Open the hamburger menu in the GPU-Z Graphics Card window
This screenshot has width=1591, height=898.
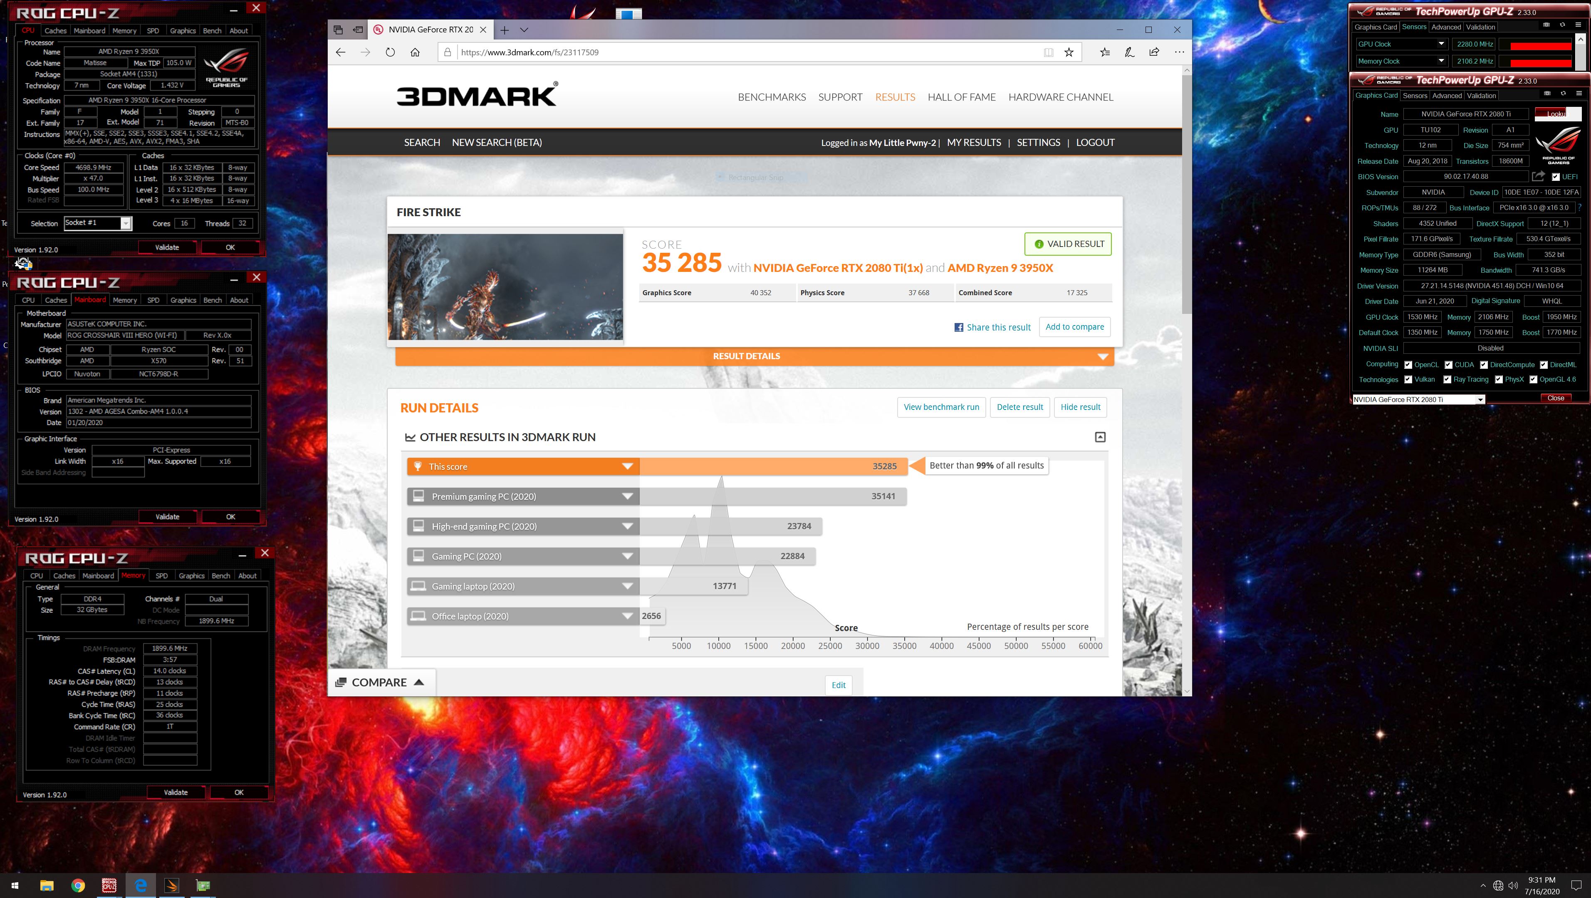tap(1579, 94)
